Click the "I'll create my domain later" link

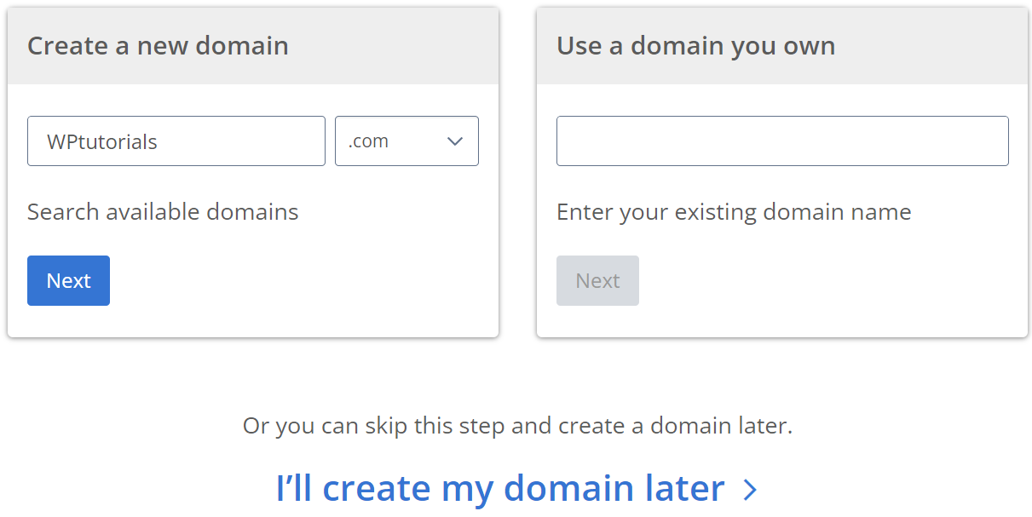click(x=516, y=488)
